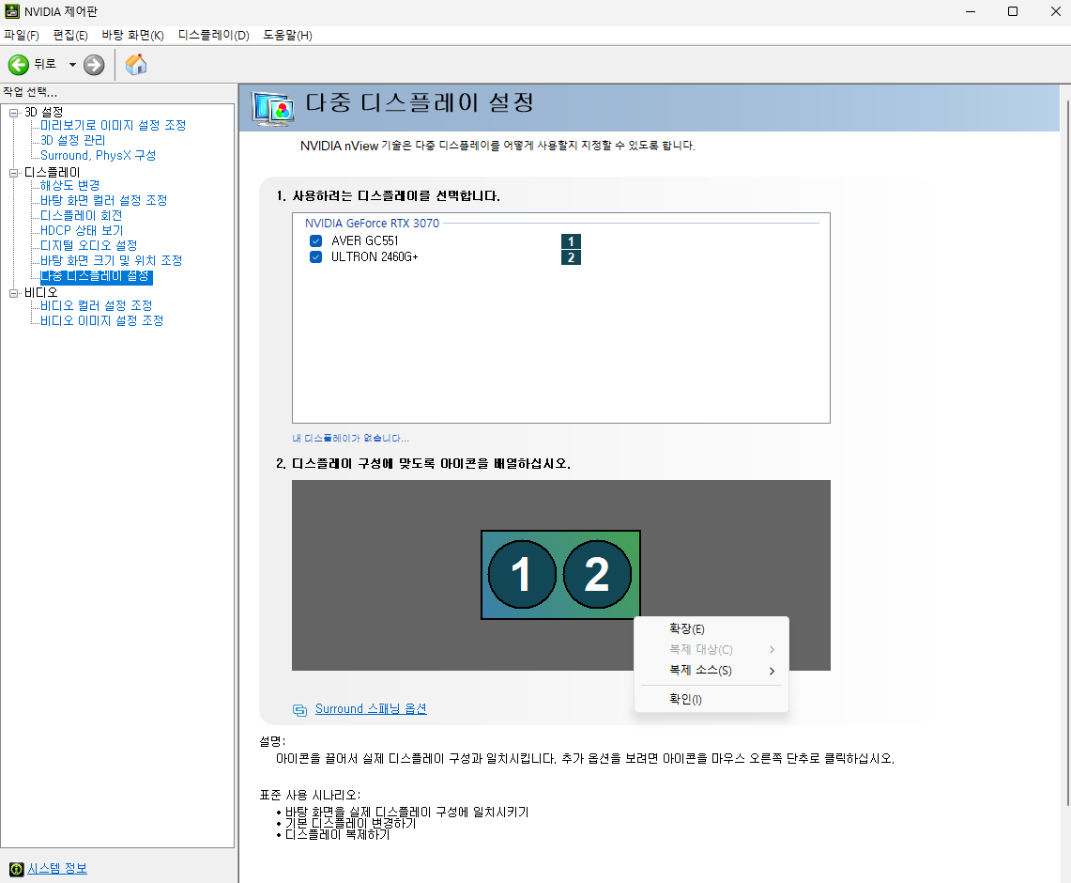
Task: Collapse the 3D 설정 tree node
Action: click(x=14, y=113)
